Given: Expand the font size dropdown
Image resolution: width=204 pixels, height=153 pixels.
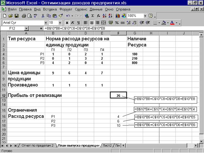Looking at the screenshot, I should tap(60, 23).
